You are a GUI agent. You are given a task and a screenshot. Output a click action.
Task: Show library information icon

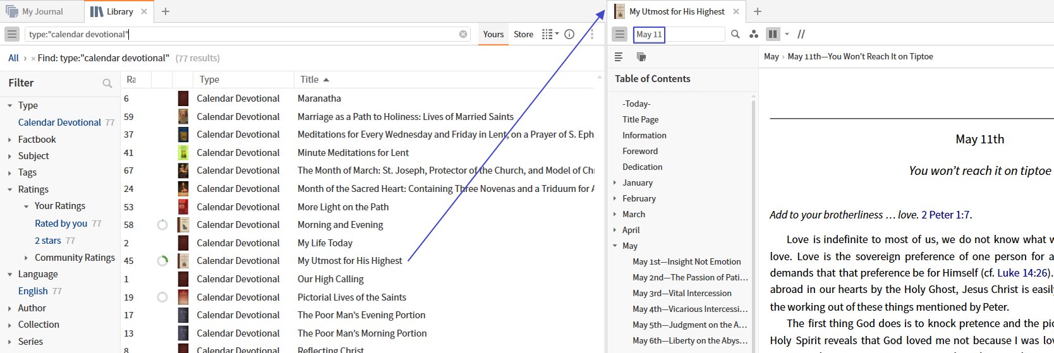[x=569, y=34]
